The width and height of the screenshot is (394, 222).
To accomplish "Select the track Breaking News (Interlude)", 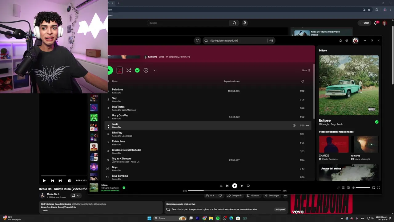I will [x=127, y=150].
